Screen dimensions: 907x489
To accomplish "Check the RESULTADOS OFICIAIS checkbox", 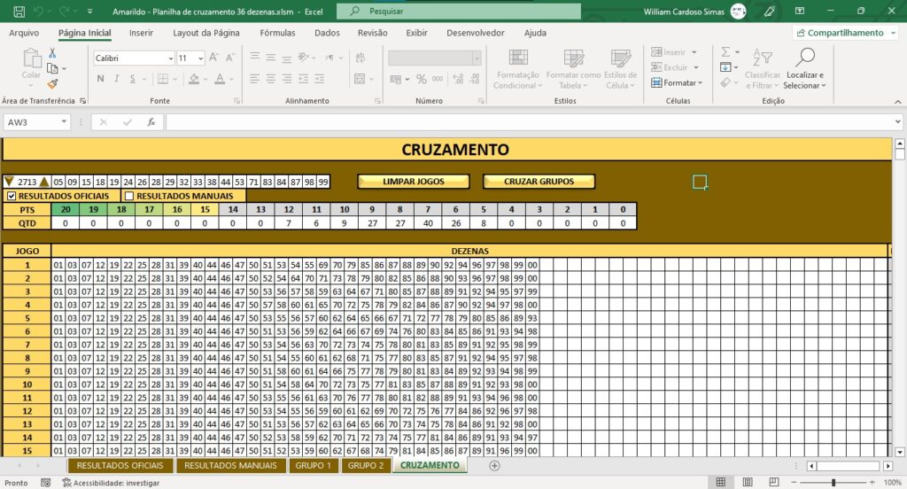I will (12, 196).
